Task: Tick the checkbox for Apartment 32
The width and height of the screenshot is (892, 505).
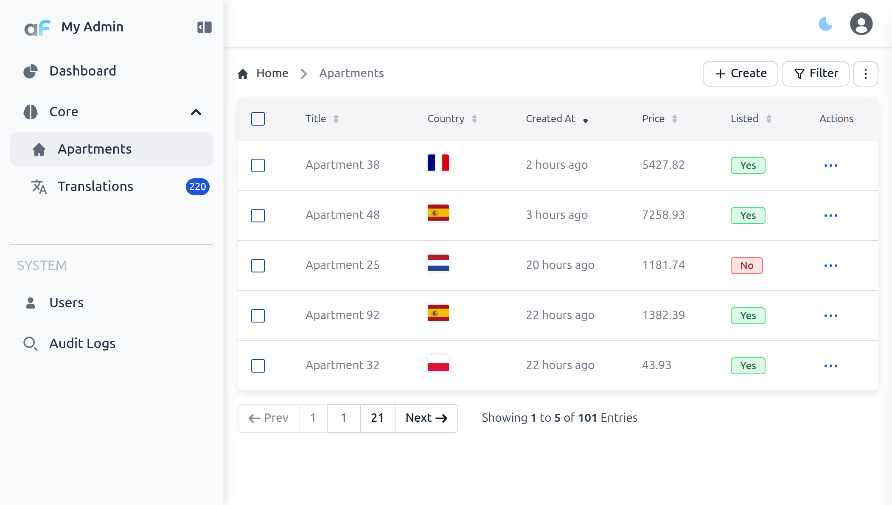Action: pyautogui.click(x=258, y=366)
